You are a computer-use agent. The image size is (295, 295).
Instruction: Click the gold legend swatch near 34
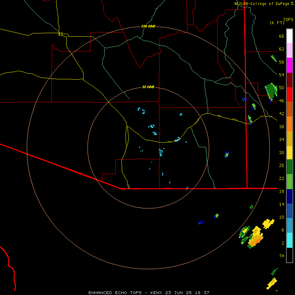click(289, 139)
